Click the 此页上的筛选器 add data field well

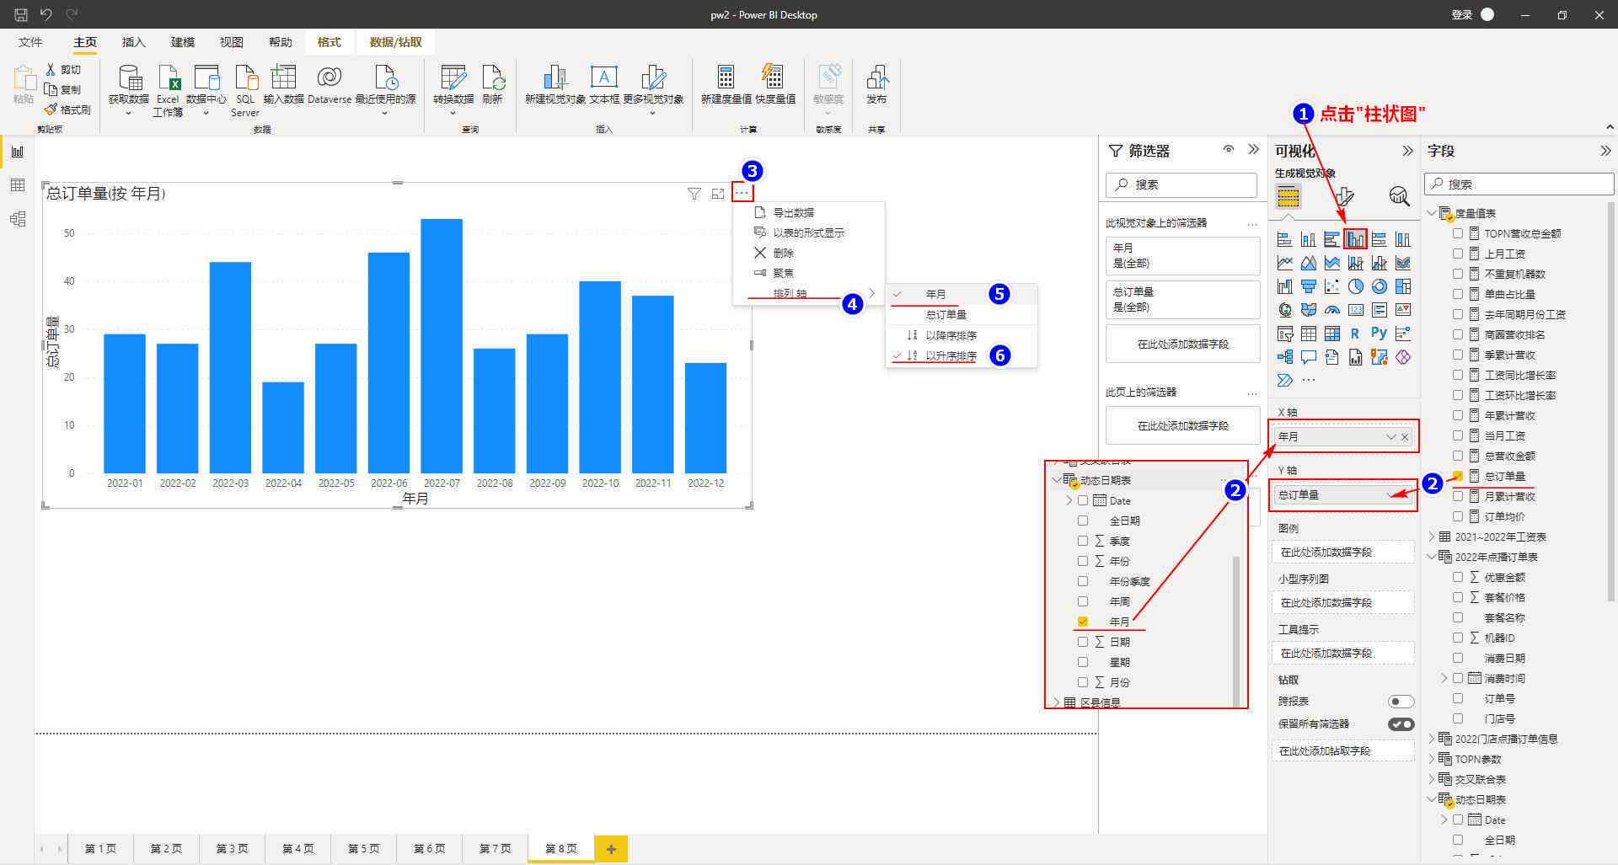click(1183, 426)
